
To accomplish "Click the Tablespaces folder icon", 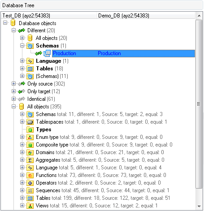I will click(30, 122).
